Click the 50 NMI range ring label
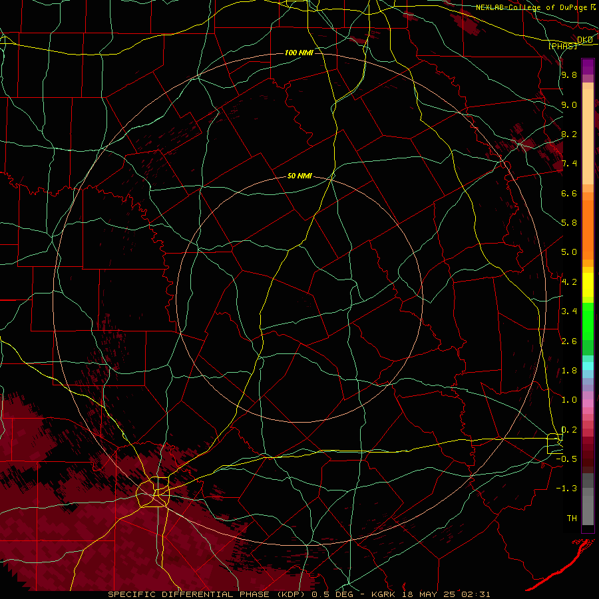This screenshot has width=599, height=599. pos(299,176)
